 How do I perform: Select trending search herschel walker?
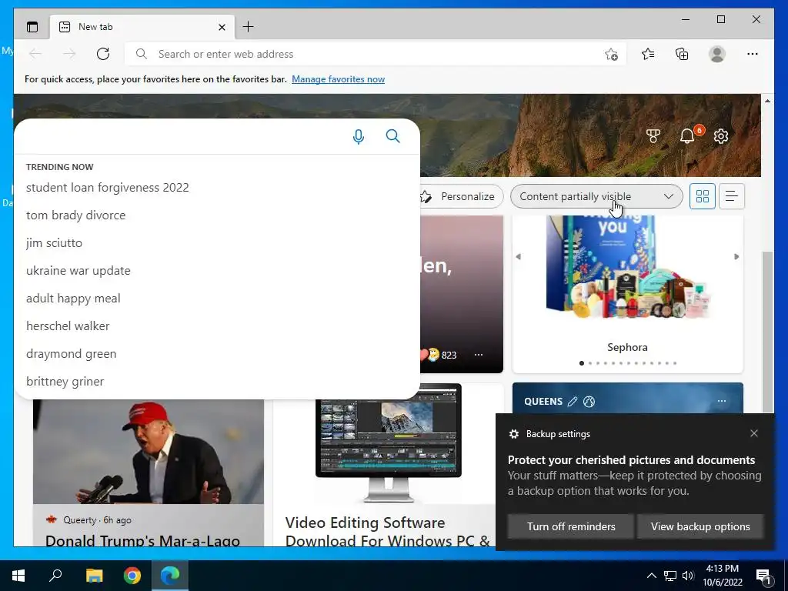(x=68, y=326)
